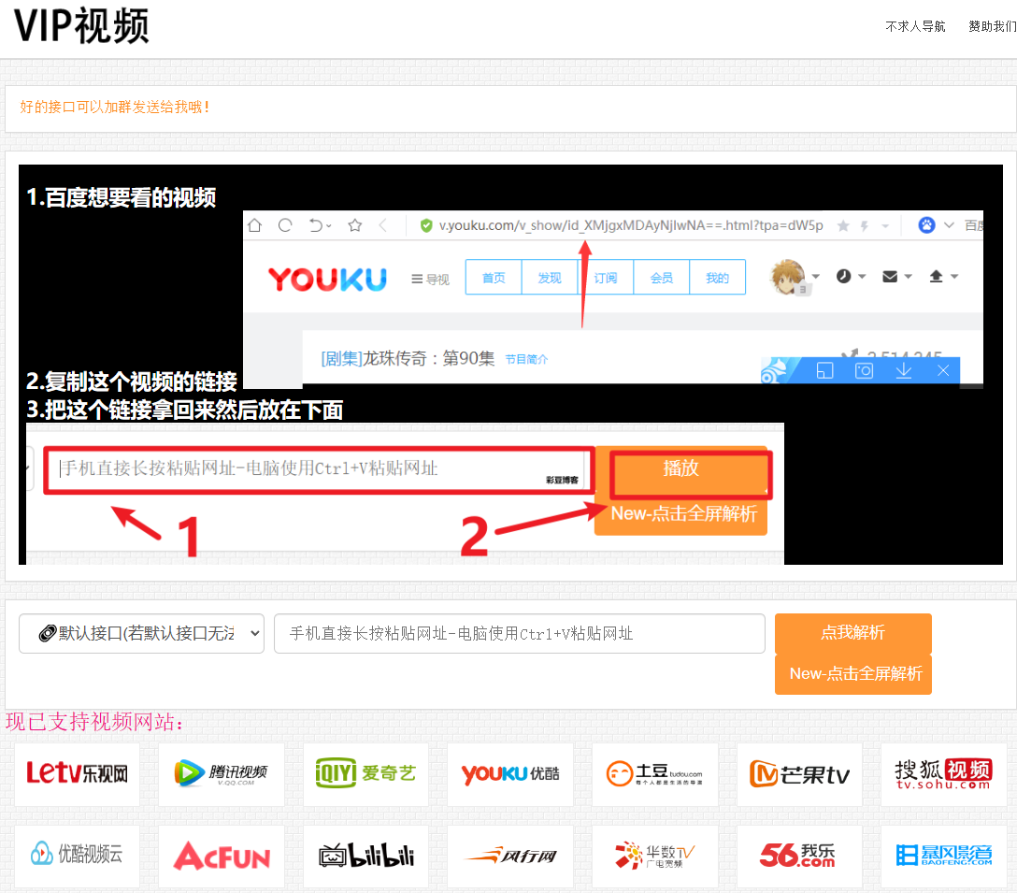Open the 华数TV logo tile
The image size is (1017, 893).
click(x=654, y=856)
